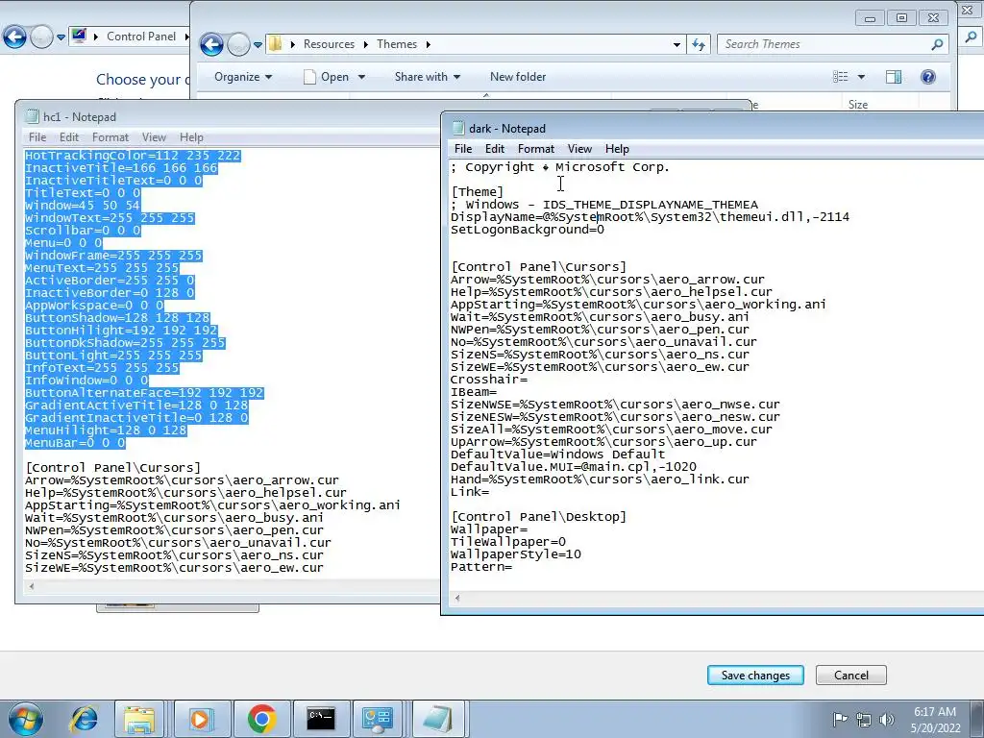984x738 pixels.
Task: Expand arrow after Themes breadcrumb
Action: [428, 44]
